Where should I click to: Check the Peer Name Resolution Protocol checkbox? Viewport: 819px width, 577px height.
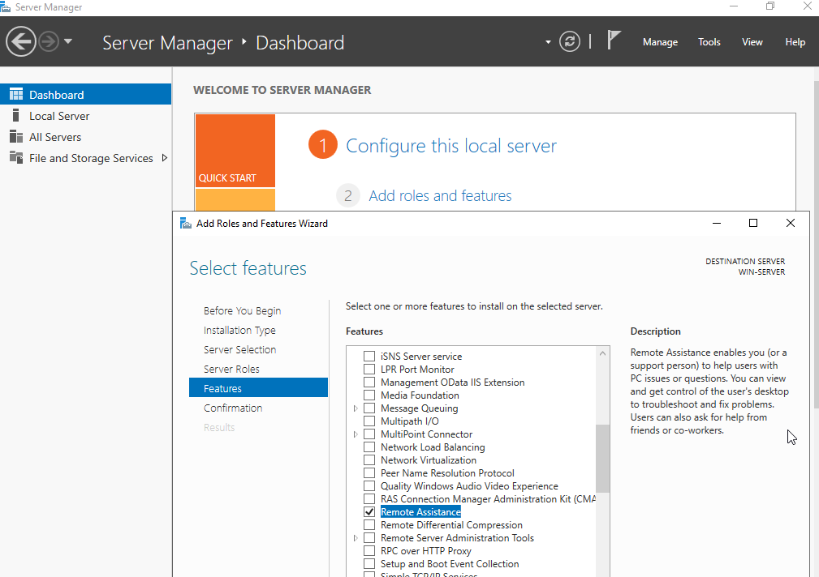pyautogui.click(x=369, y=473)
